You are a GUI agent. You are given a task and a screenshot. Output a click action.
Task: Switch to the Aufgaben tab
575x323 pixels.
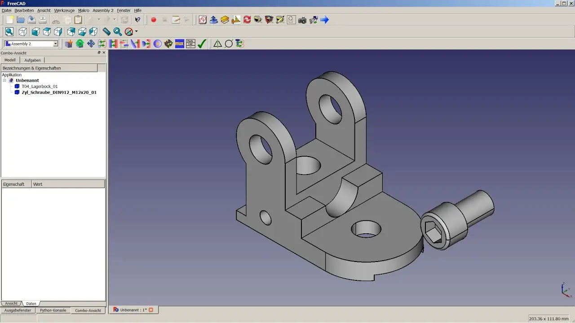coord(32,60)
